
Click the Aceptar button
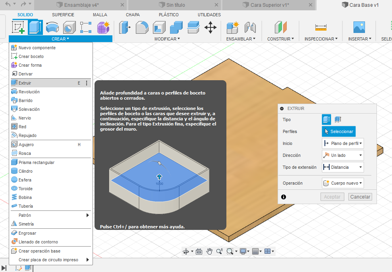[332, 197]
